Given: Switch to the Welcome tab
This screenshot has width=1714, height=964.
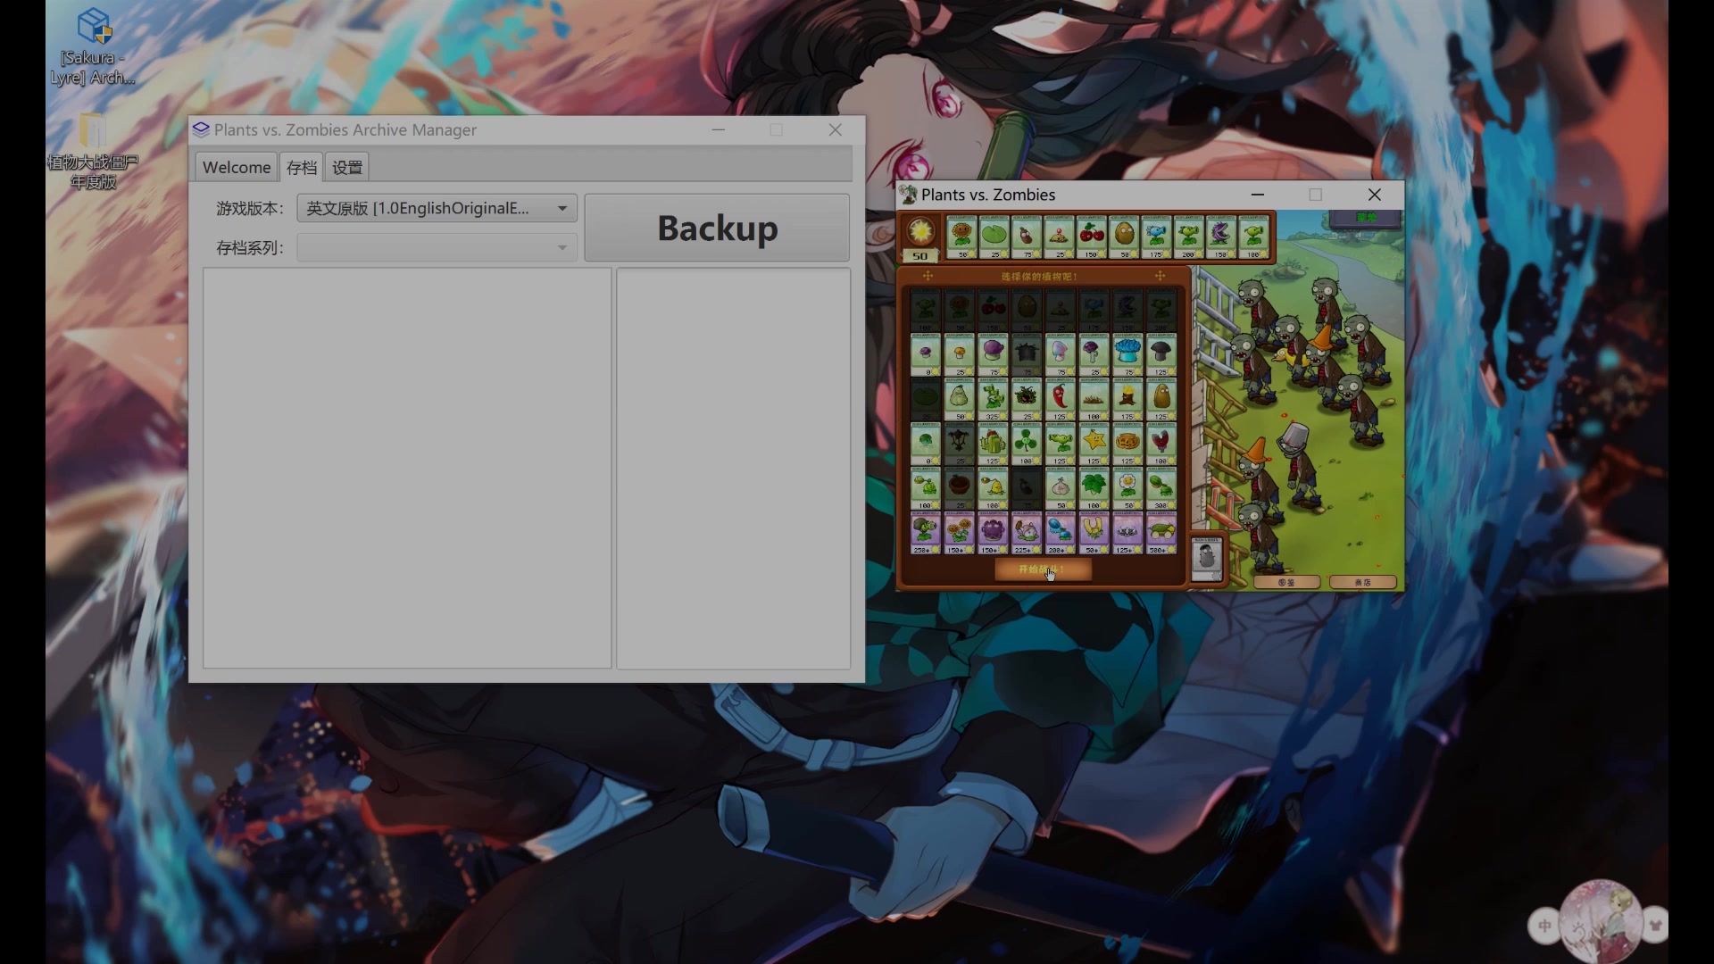Looking at the screenshot, I should (x=237, y=167).
